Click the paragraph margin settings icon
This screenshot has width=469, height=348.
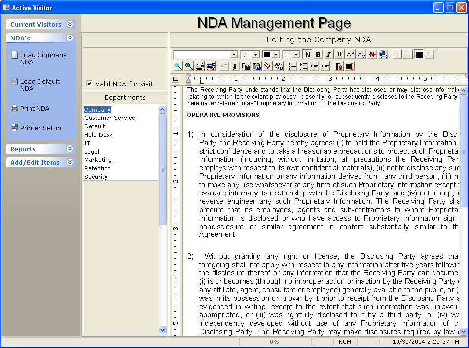point(349,66)
